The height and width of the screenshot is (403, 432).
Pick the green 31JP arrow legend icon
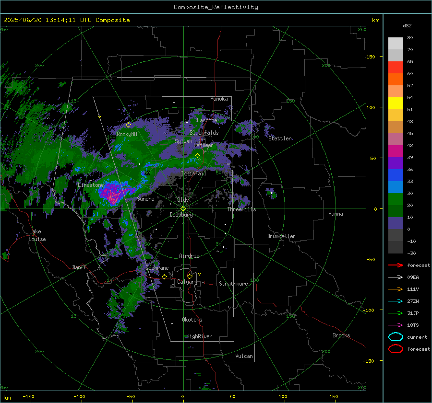pyautogui.click(x=396, y=313)
